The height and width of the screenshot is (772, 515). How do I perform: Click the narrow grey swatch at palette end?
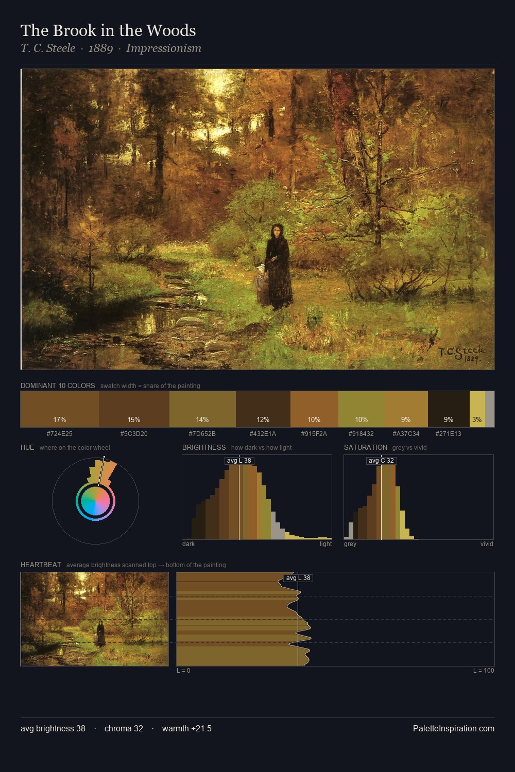(490, 409)
